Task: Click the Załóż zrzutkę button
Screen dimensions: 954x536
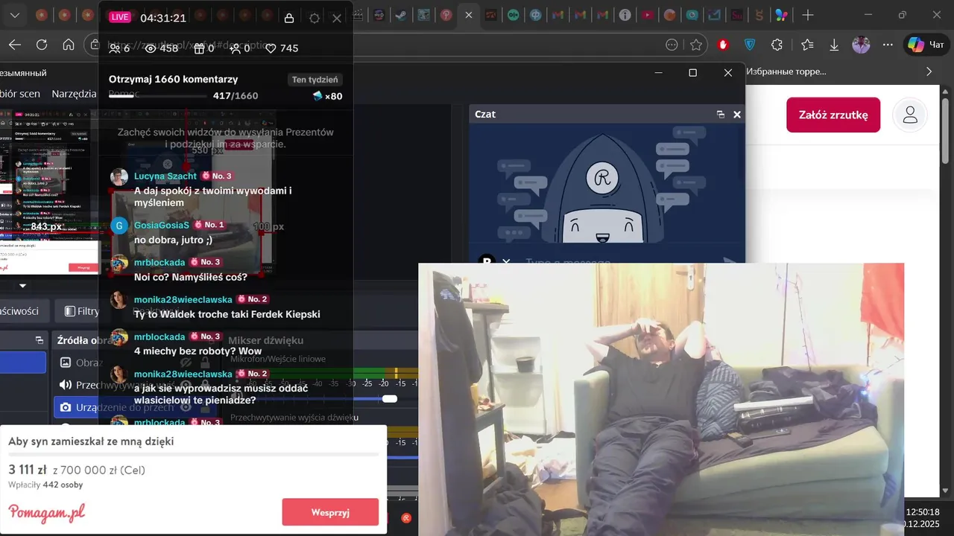Action: 833,115
